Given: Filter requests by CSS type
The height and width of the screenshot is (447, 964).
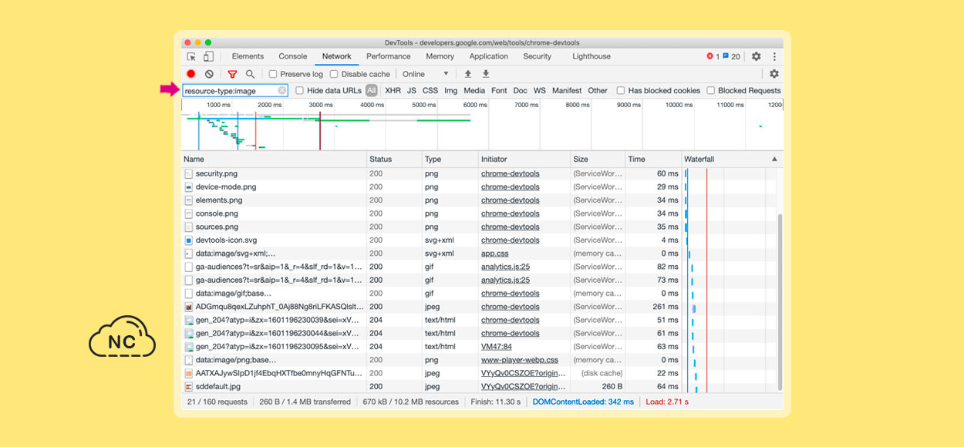Looking at the screenshot, I should pyautogui.click(x=430, y=91).
